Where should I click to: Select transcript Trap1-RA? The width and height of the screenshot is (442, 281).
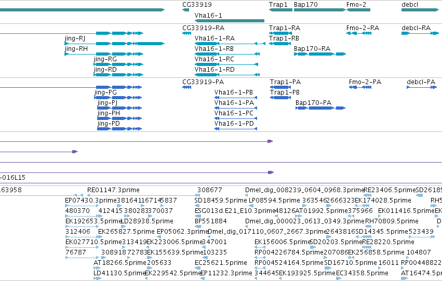(285, 28)
